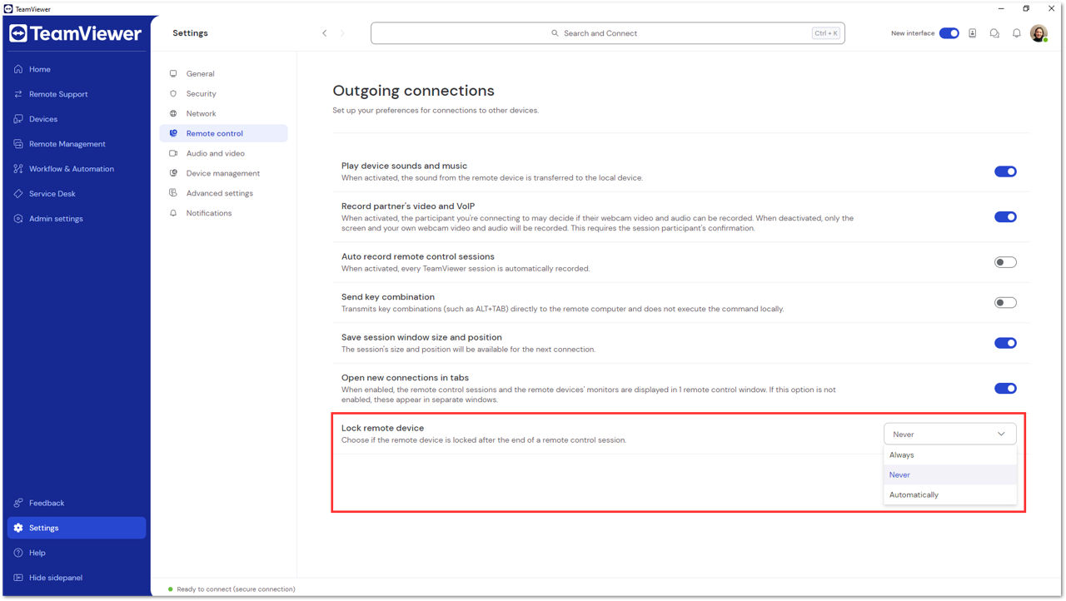This screenshot has width=1066, height=601.
Task: Click the contacts book icon in header
Action: pos(972,33)
